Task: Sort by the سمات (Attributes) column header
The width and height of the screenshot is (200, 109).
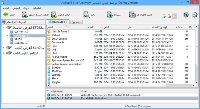Action: [x=181, y=27]
